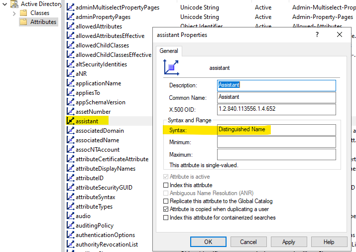Uncheck Attribute is copied when duplicating a user
This screenshot has width=356, height=252.
[166, 209]
